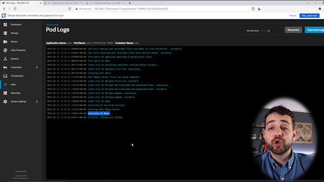The width and height of the screenshot is (324, 182).
Task: Click the Brave rewards triangle icon
Action: point(259,9)
